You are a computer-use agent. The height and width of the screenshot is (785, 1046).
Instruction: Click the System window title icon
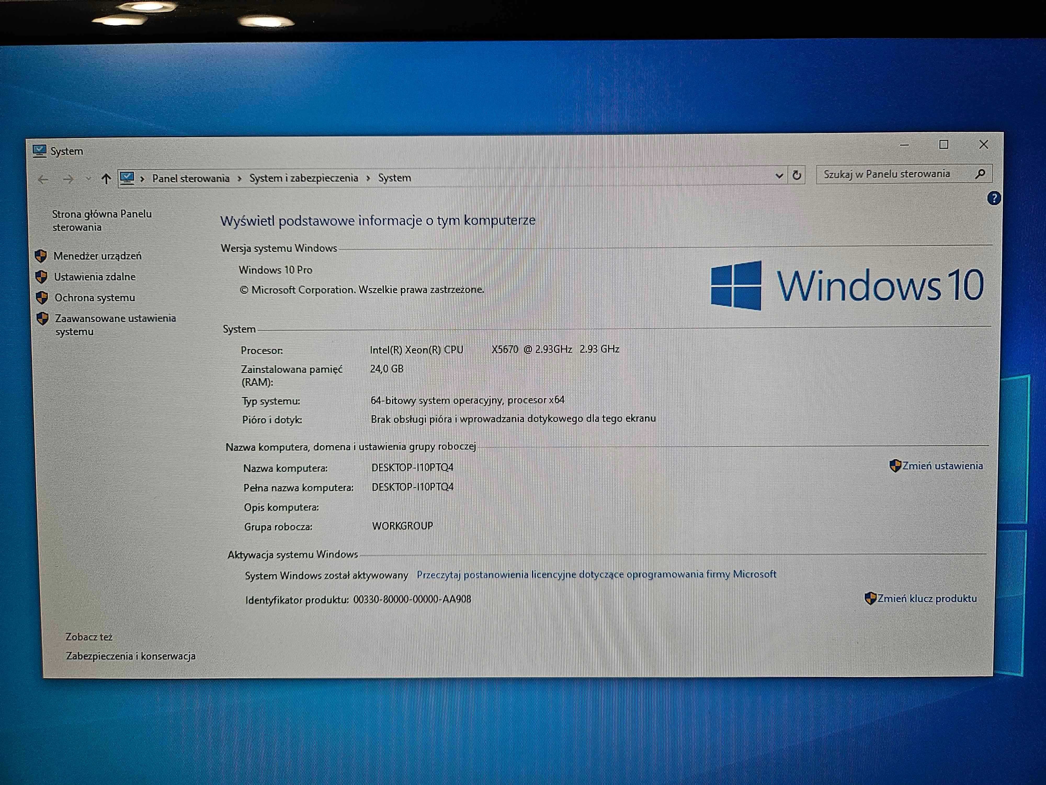click(x=39, y=151)
